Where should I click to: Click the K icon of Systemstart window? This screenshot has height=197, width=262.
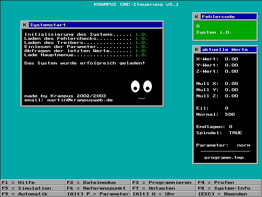point(25,25)
